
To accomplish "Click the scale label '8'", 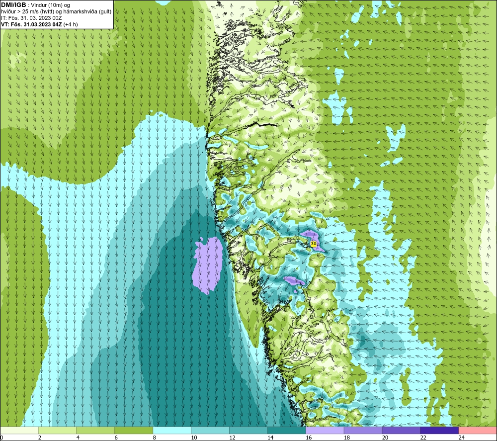I will point(155,438).
